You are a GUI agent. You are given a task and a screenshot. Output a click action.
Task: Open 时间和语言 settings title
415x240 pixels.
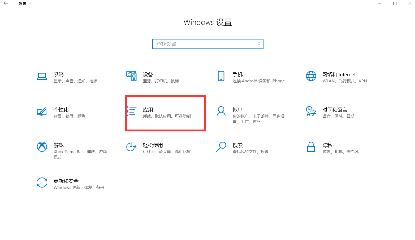click(x=335, y=110)
